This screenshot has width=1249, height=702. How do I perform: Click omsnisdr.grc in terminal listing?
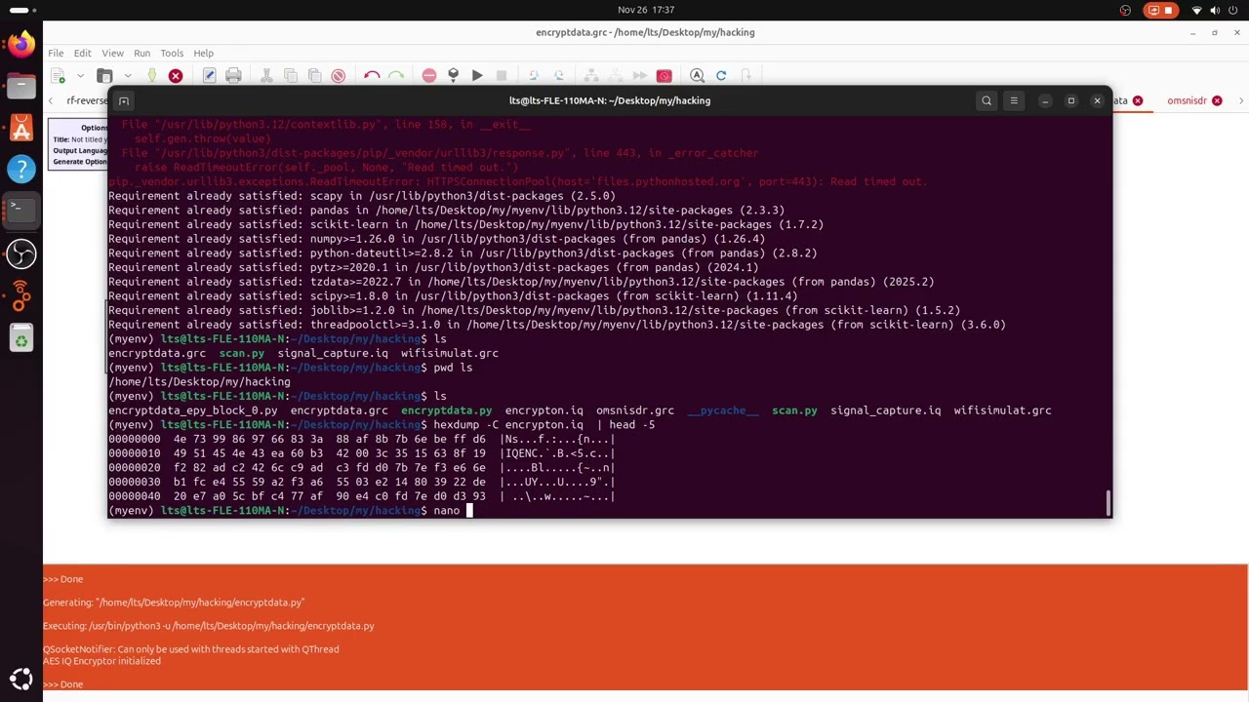[635, 410]
